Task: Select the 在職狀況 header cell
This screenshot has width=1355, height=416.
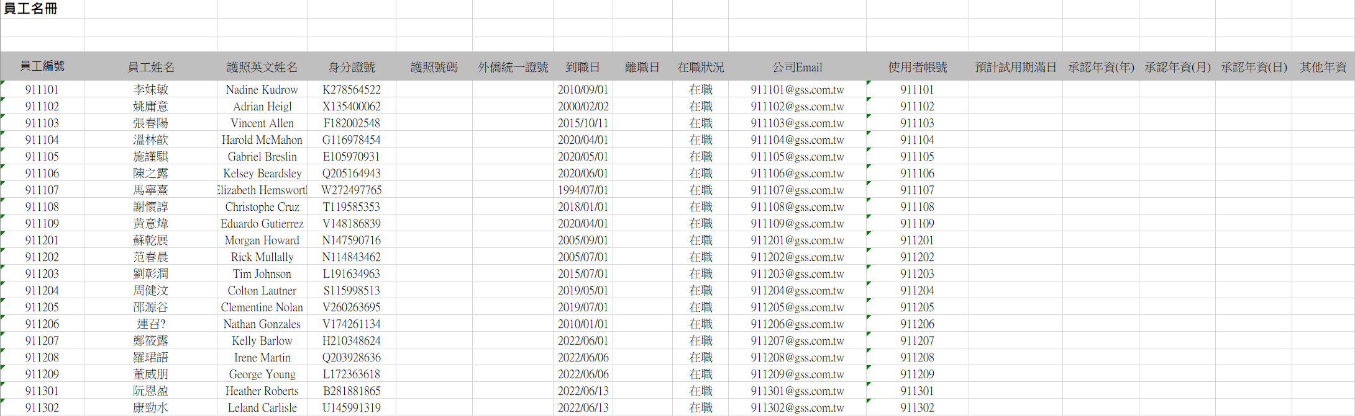Action: tap(700, 67)
